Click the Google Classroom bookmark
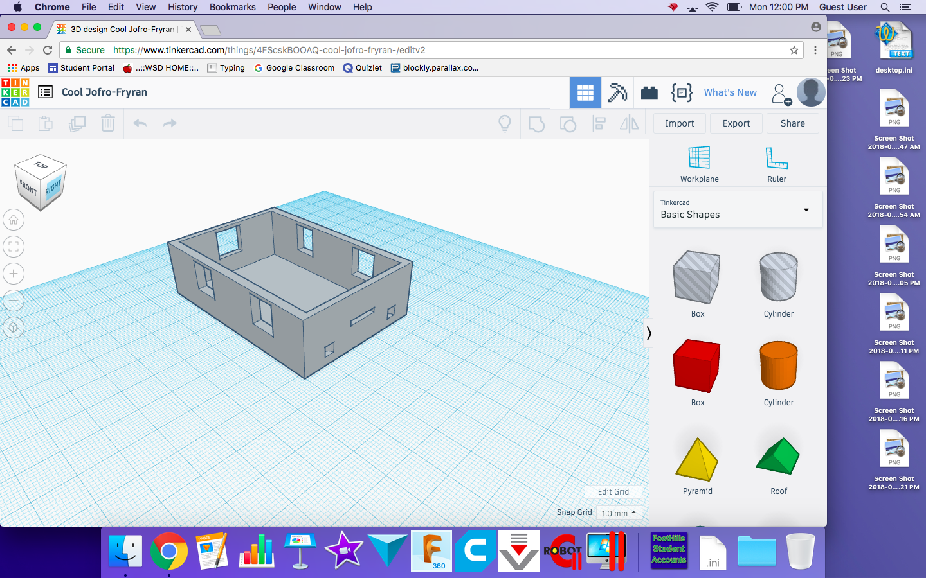 coord(294,68)
